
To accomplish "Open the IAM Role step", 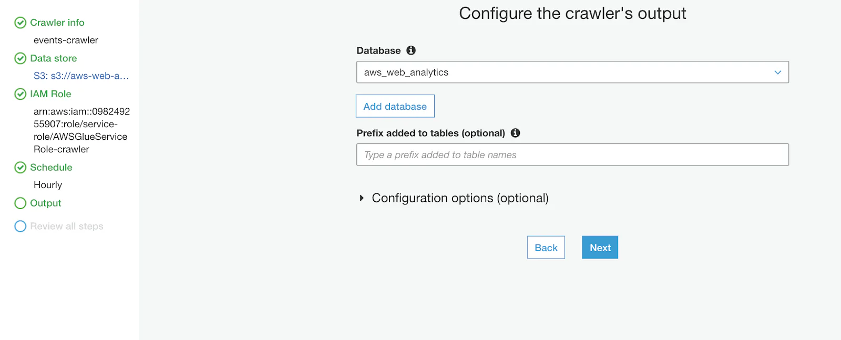I will click(x=50, y=94).
